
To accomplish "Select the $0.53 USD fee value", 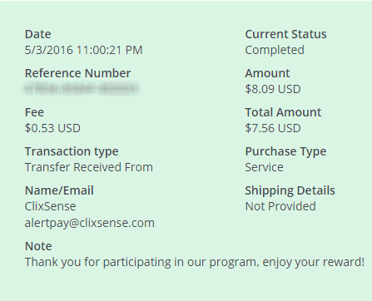I will pos(52,128).
